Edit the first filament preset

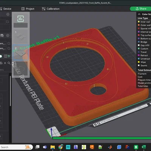[x=9, y=43]
